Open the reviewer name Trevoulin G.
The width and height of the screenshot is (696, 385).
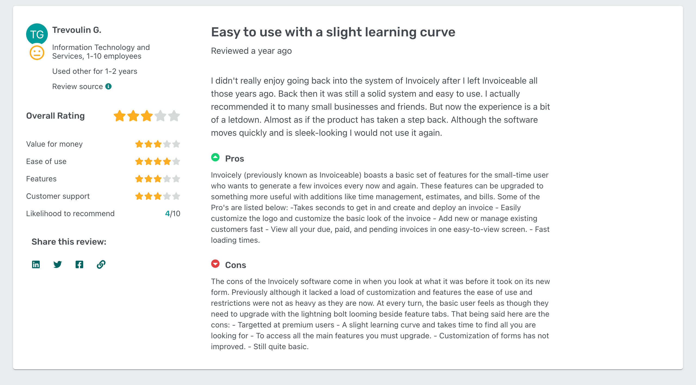click(x=77, y=30)
